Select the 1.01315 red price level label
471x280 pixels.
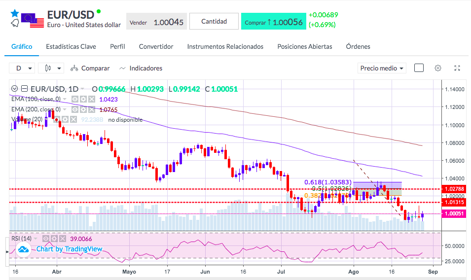pos(454,202)
